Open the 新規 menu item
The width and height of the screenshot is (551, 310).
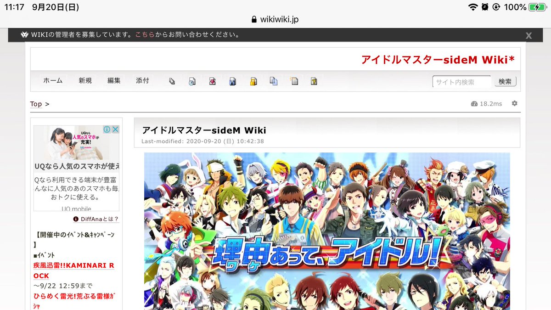pyautogui.click(x=85, y=80)
